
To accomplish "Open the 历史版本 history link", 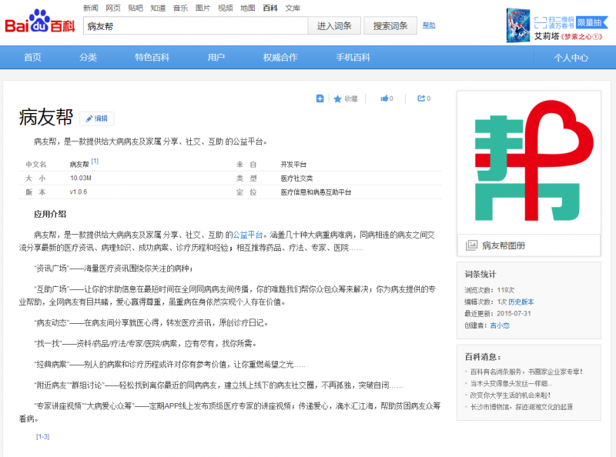I will (521, 302).
